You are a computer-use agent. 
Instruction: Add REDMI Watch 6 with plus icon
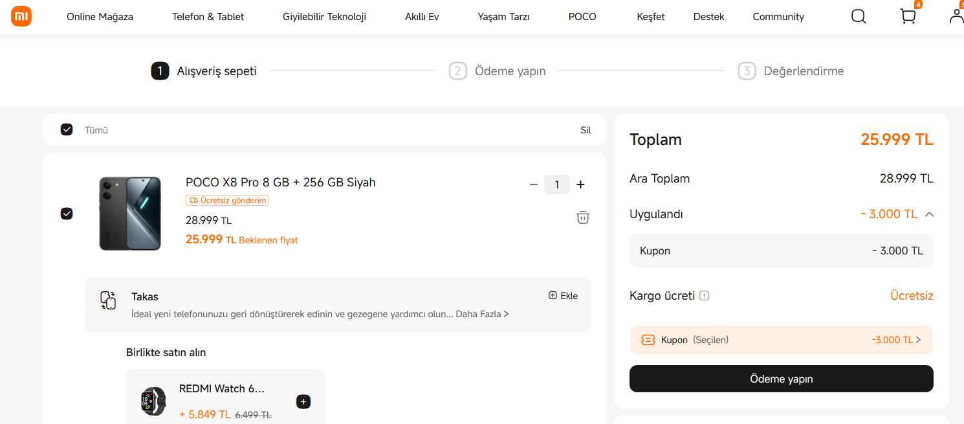point(303,401)
